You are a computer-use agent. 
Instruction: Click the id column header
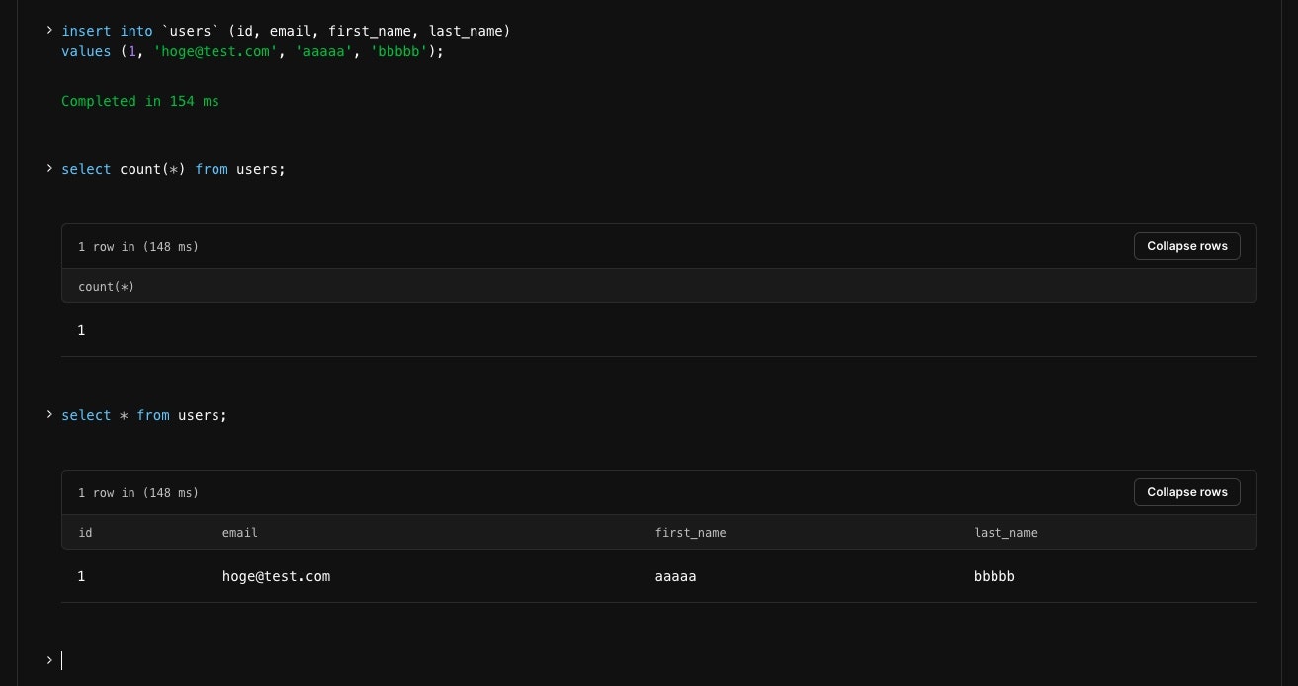click(x=85, y=533)
